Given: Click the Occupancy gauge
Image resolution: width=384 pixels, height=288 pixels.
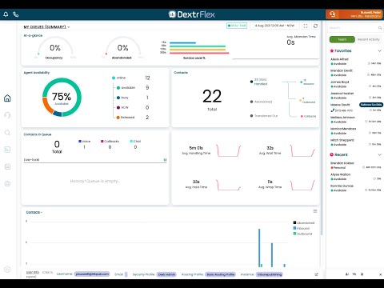Looking at the screenshot, I should coord(55,48).
